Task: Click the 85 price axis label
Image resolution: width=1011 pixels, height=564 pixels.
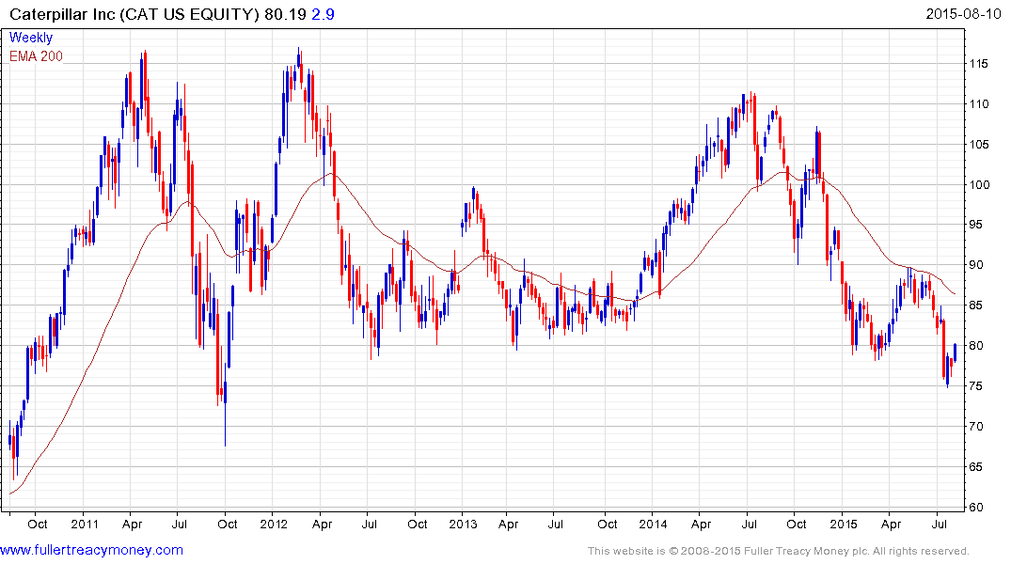Action: pos(976,305)
